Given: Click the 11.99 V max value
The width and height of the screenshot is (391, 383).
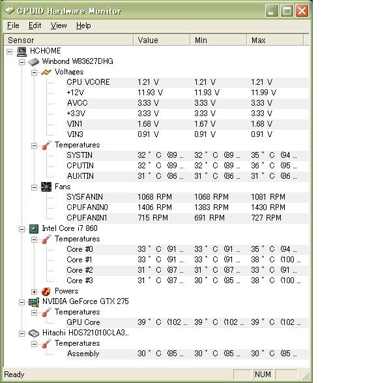Looking at the screenshot, I should [263, 93].
